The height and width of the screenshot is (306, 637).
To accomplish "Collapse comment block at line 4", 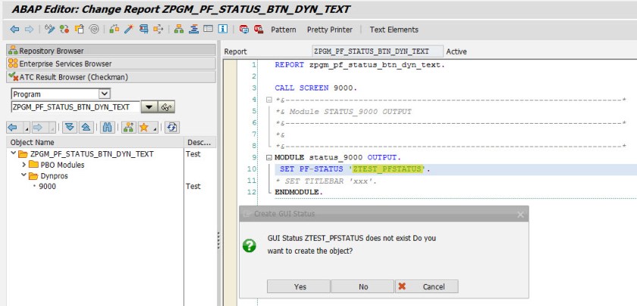I will 268,99.
